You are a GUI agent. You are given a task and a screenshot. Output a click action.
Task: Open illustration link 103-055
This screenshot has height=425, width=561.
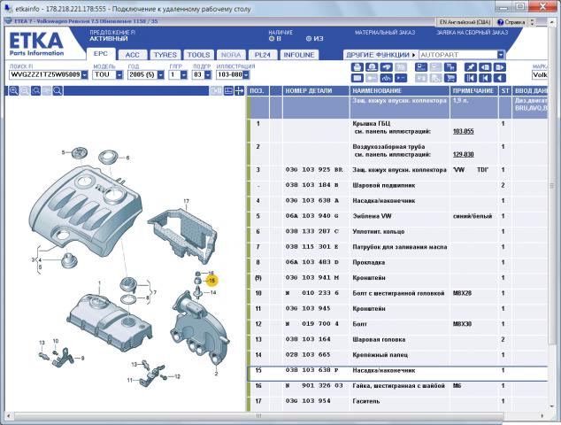click(464, 131)
